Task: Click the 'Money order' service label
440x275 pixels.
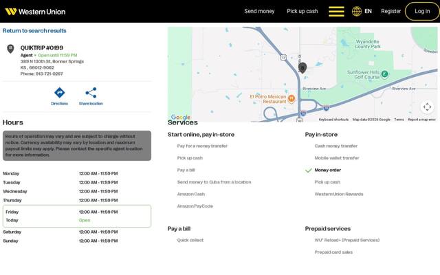Action: coord(328,170)
